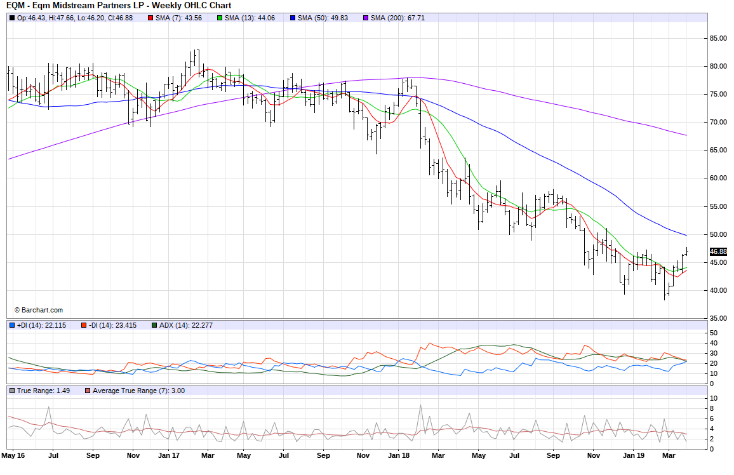Click the 40.00 price axis label

pos(719,291)
